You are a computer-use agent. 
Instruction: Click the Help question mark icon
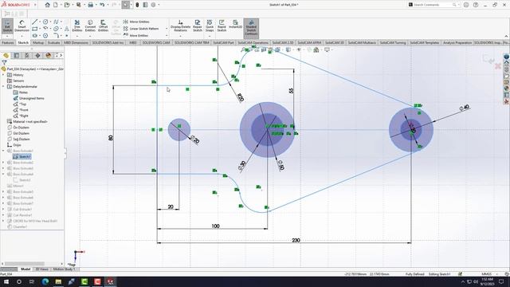point(476,5)
